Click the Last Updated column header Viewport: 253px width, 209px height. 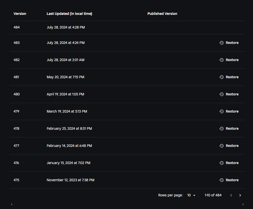[x=69, y=14]
